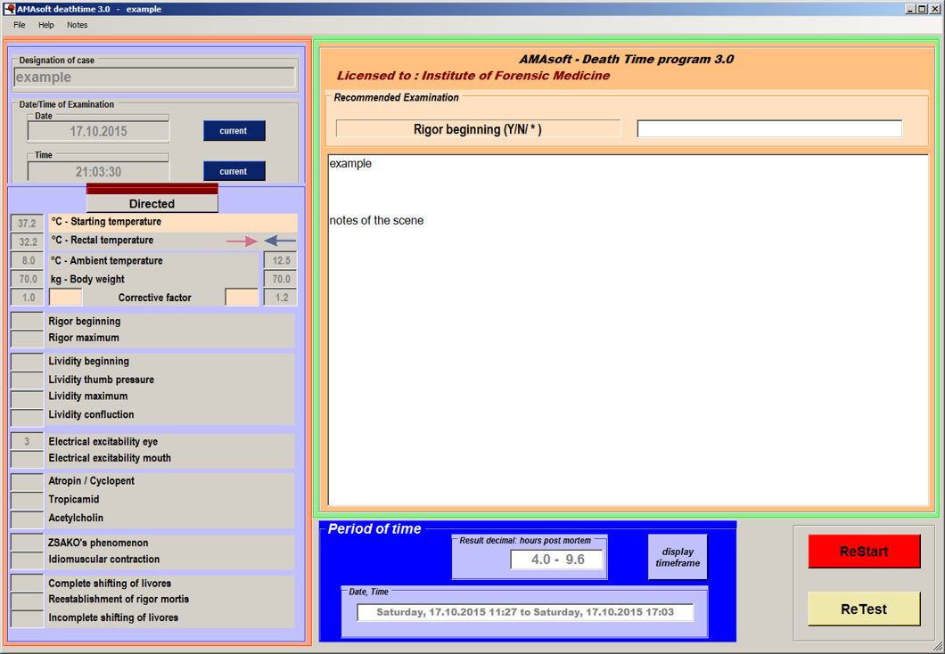Set date using the current button
The image size is (945, 654).
234,131
